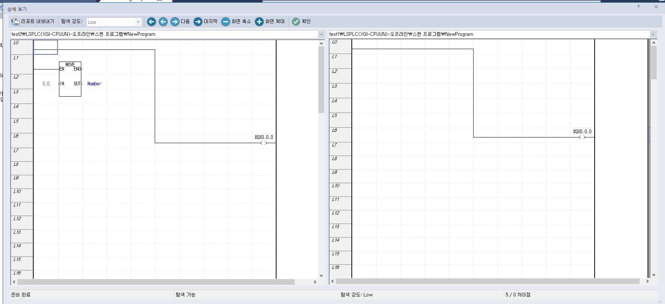Go to the previous difference arrow
Screen dimensions: 665x304
pos(163,22)
